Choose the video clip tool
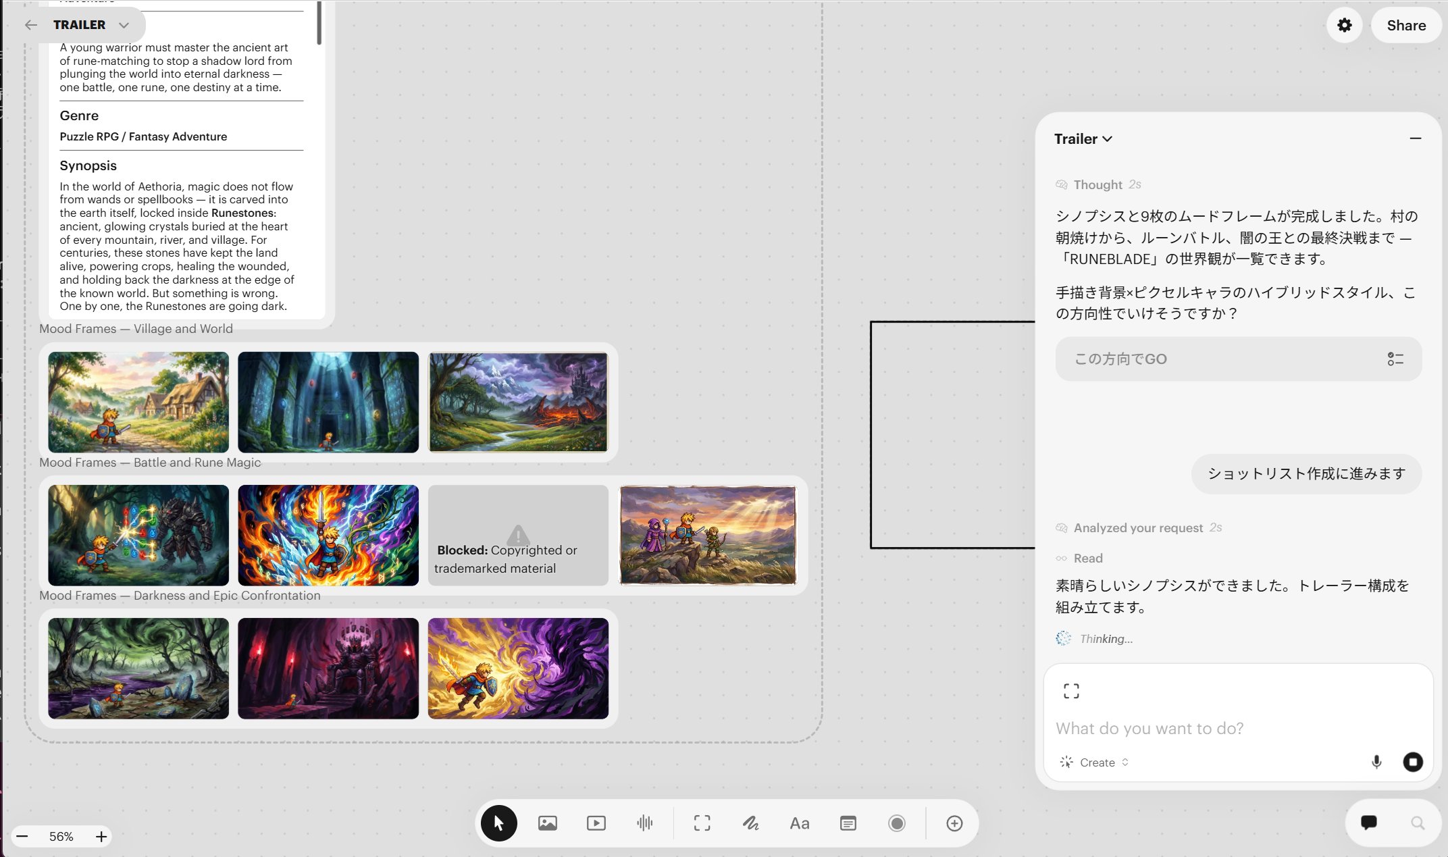This screenshot has width=1448, height=857. pos(596,823)
